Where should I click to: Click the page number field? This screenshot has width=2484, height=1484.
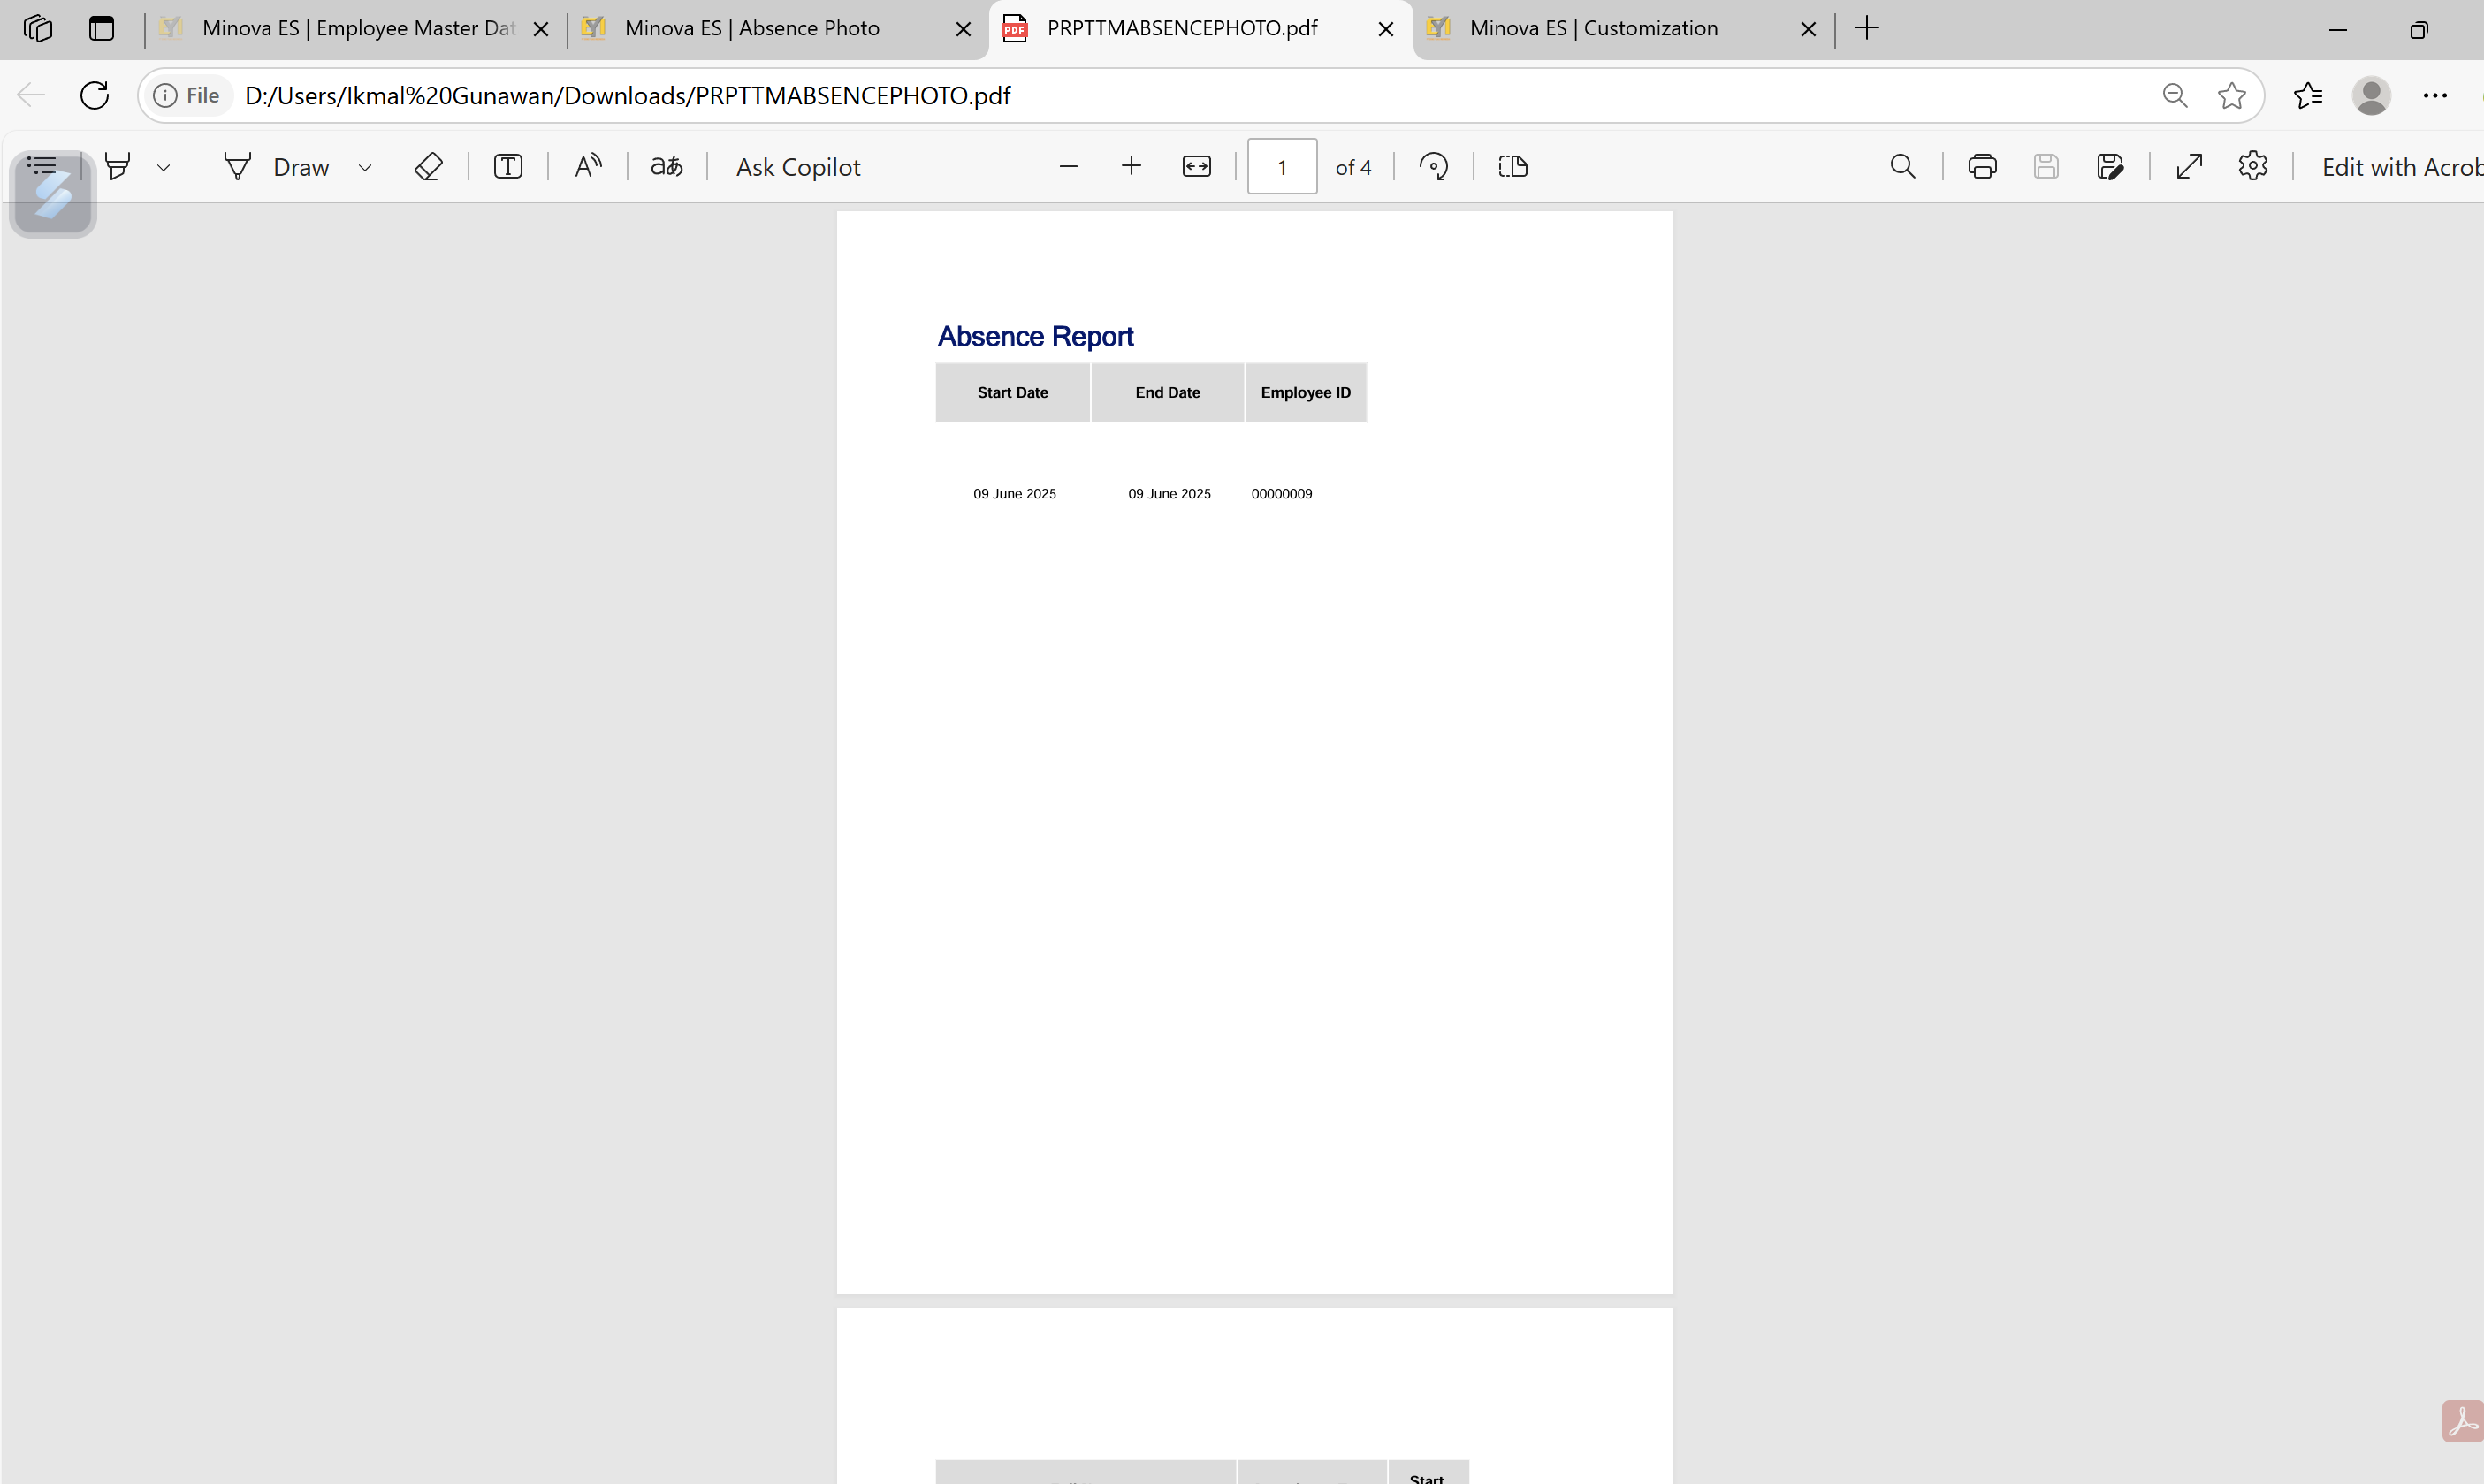click(1282, 167)
